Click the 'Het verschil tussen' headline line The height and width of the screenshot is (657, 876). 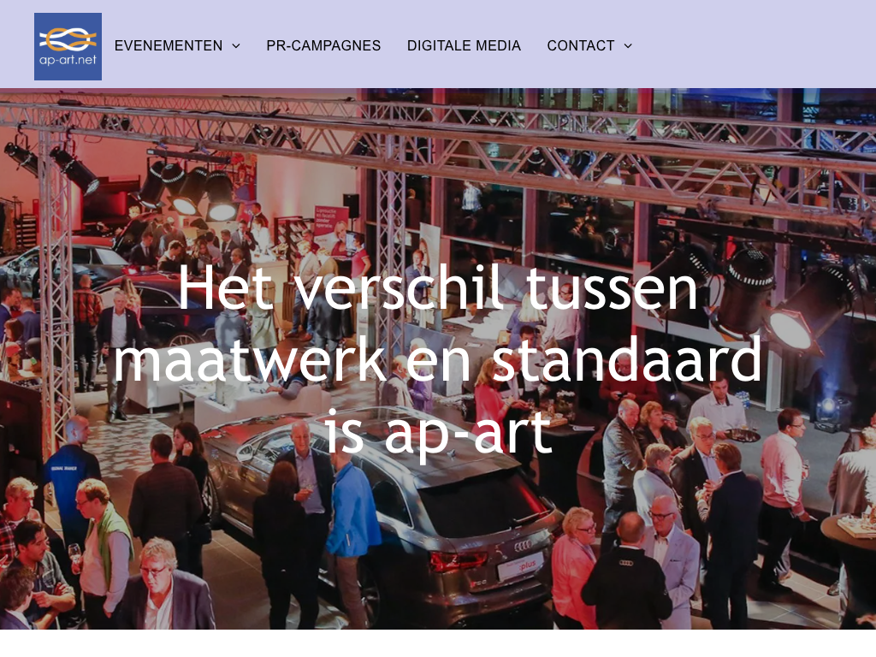pos(437,287)
